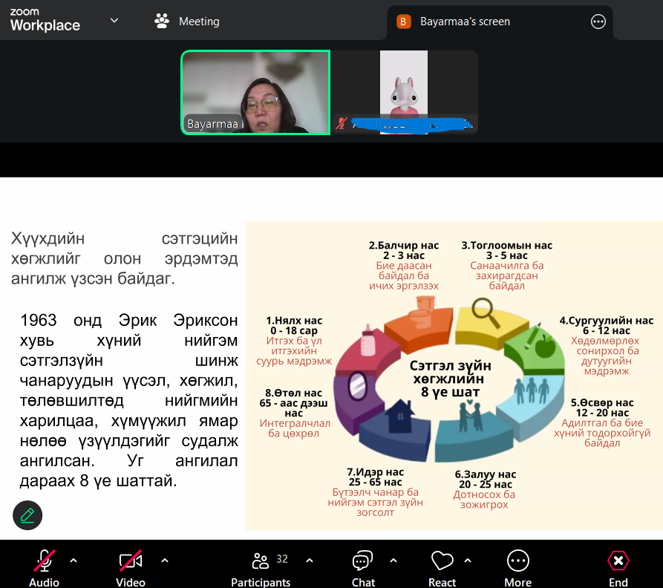Open the Participants list
The image size is (663, 588).
(261, 568)
